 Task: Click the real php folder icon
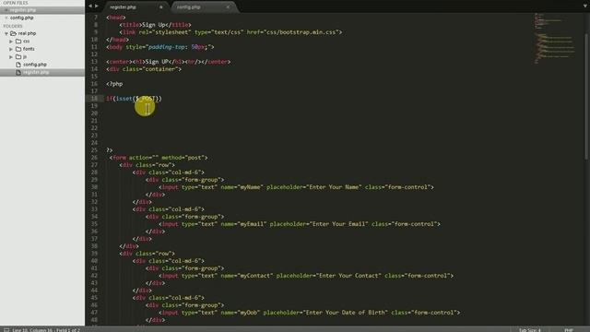pyautogui.click(x=13, y=33)
